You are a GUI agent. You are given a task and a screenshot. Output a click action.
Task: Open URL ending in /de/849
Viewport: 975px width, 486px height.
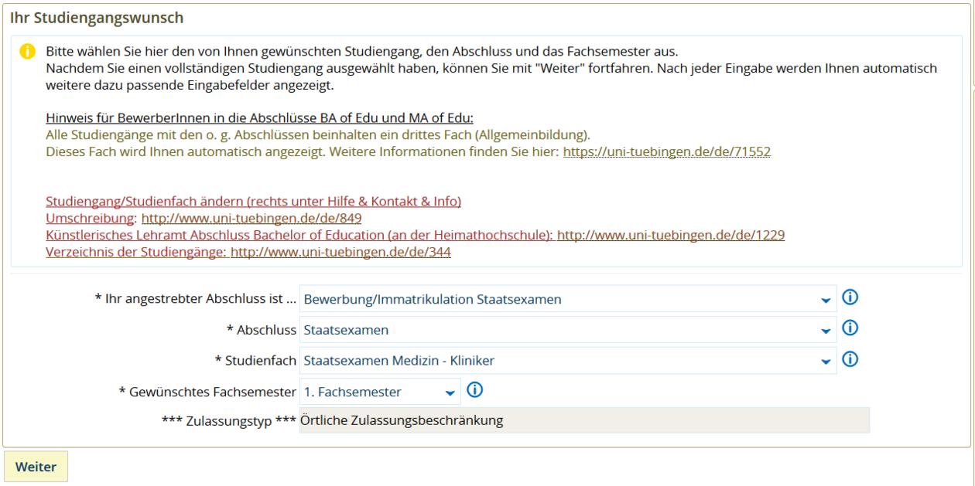251,219
